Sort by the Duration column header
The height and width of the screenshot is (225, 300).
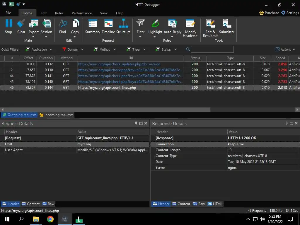pyautogui.click(x=46, y=58)
